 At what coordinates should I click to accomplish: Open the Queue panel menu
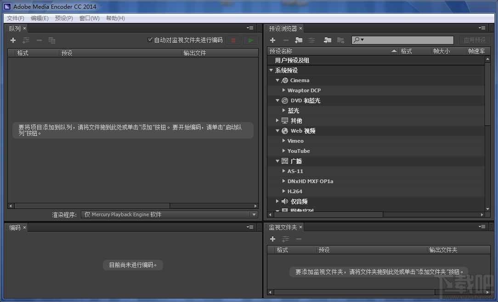[249, 28]
